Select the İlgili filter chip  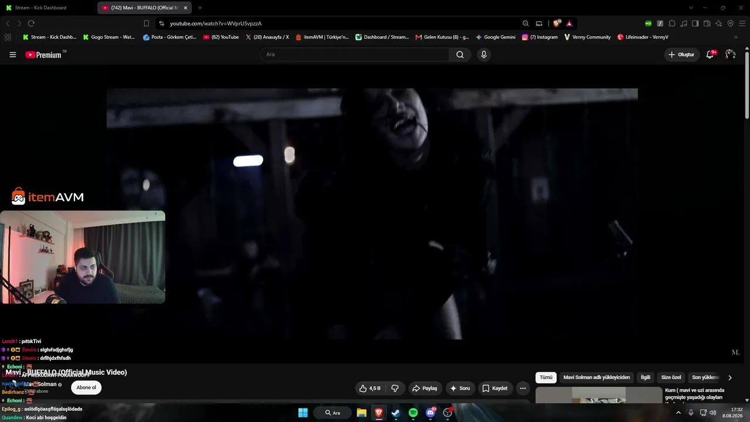(645, 377)
